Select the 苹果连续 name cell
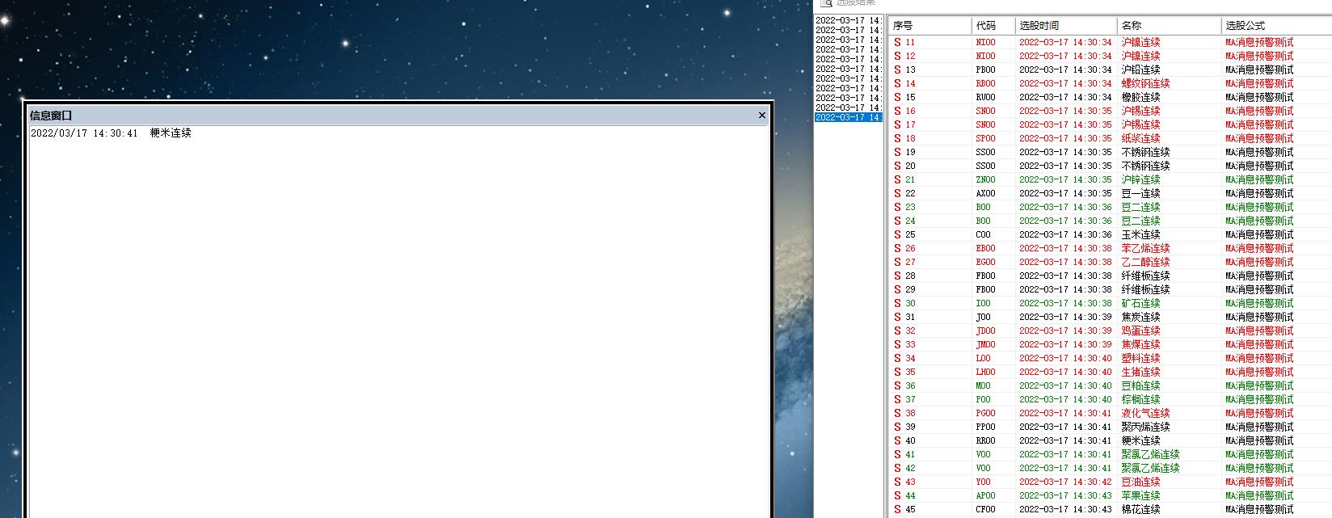 coord(1140,495)
